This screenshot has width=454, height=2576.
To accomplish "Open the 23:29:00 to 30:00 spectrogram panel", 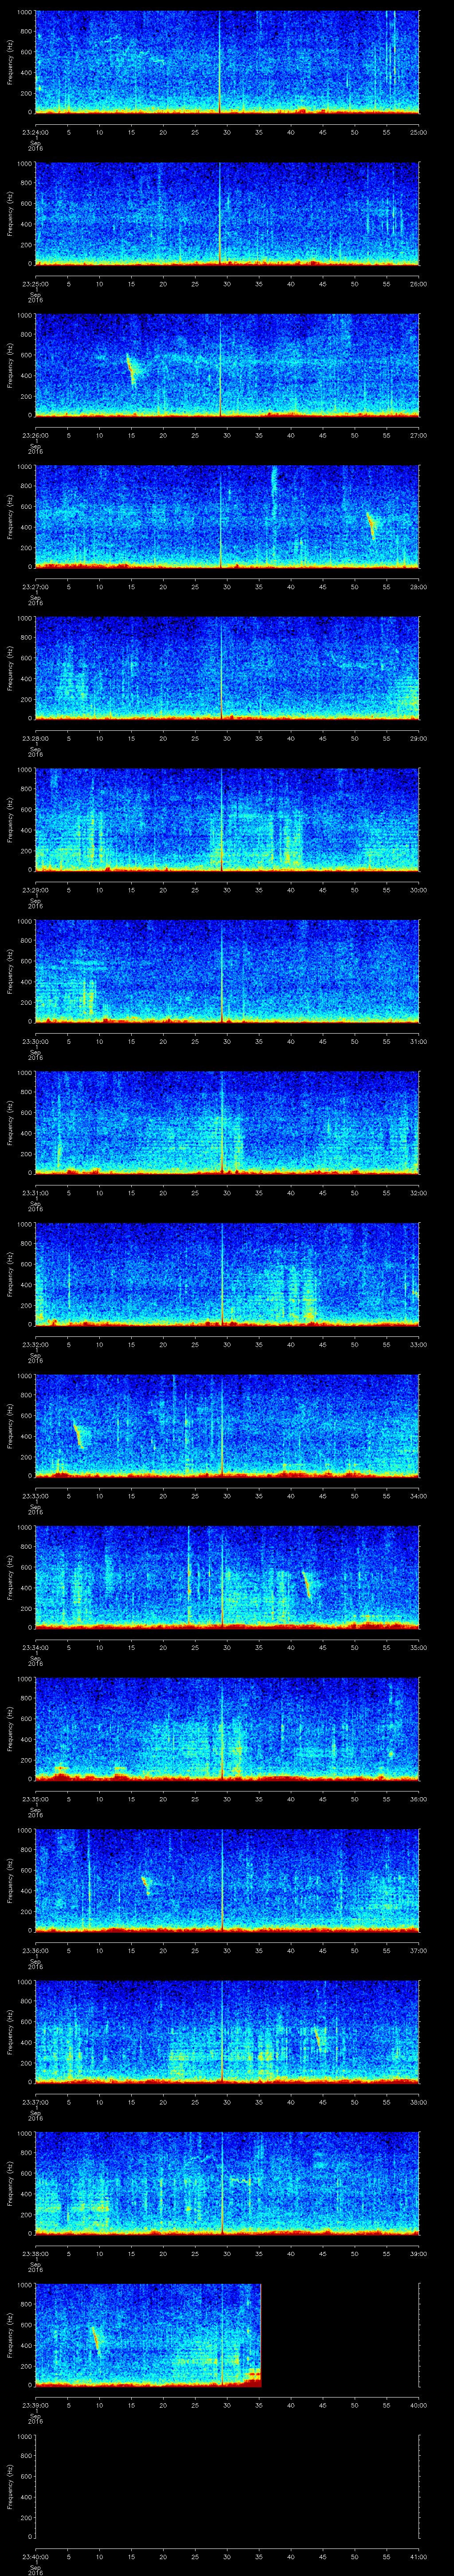I will [x=227, y=820].
